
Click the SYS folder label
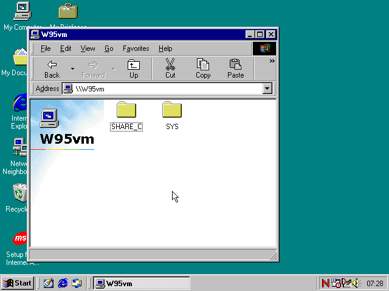[x=172, y=127]
